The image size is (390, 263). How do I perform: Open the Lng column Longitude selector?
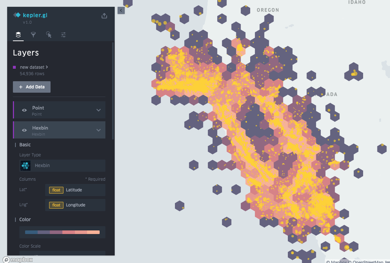click(x=75, y=205)
